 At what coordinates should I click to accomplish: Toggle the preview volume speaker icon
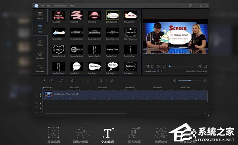pos(200,66)
